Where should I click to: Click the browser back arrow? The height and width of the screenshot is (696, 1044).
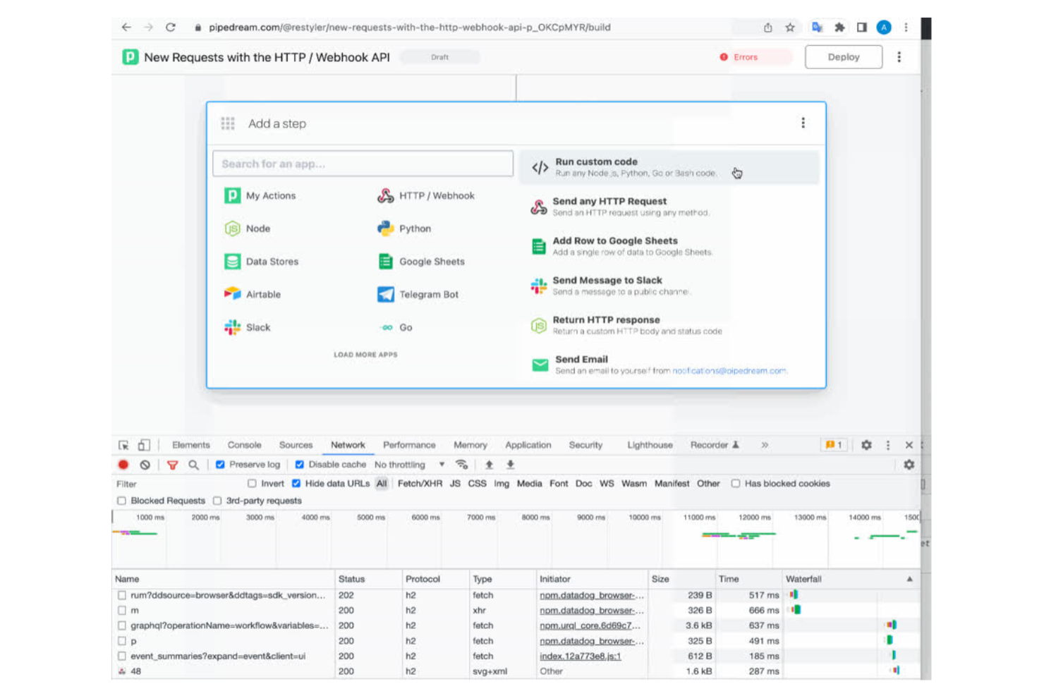(x=126, y=28)
